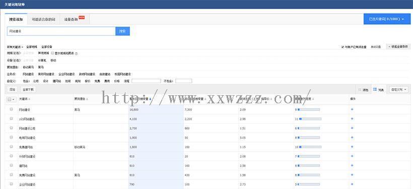
Task: Click the 全部下载 button
Action: pyautogui.click(x=28, y=90)
